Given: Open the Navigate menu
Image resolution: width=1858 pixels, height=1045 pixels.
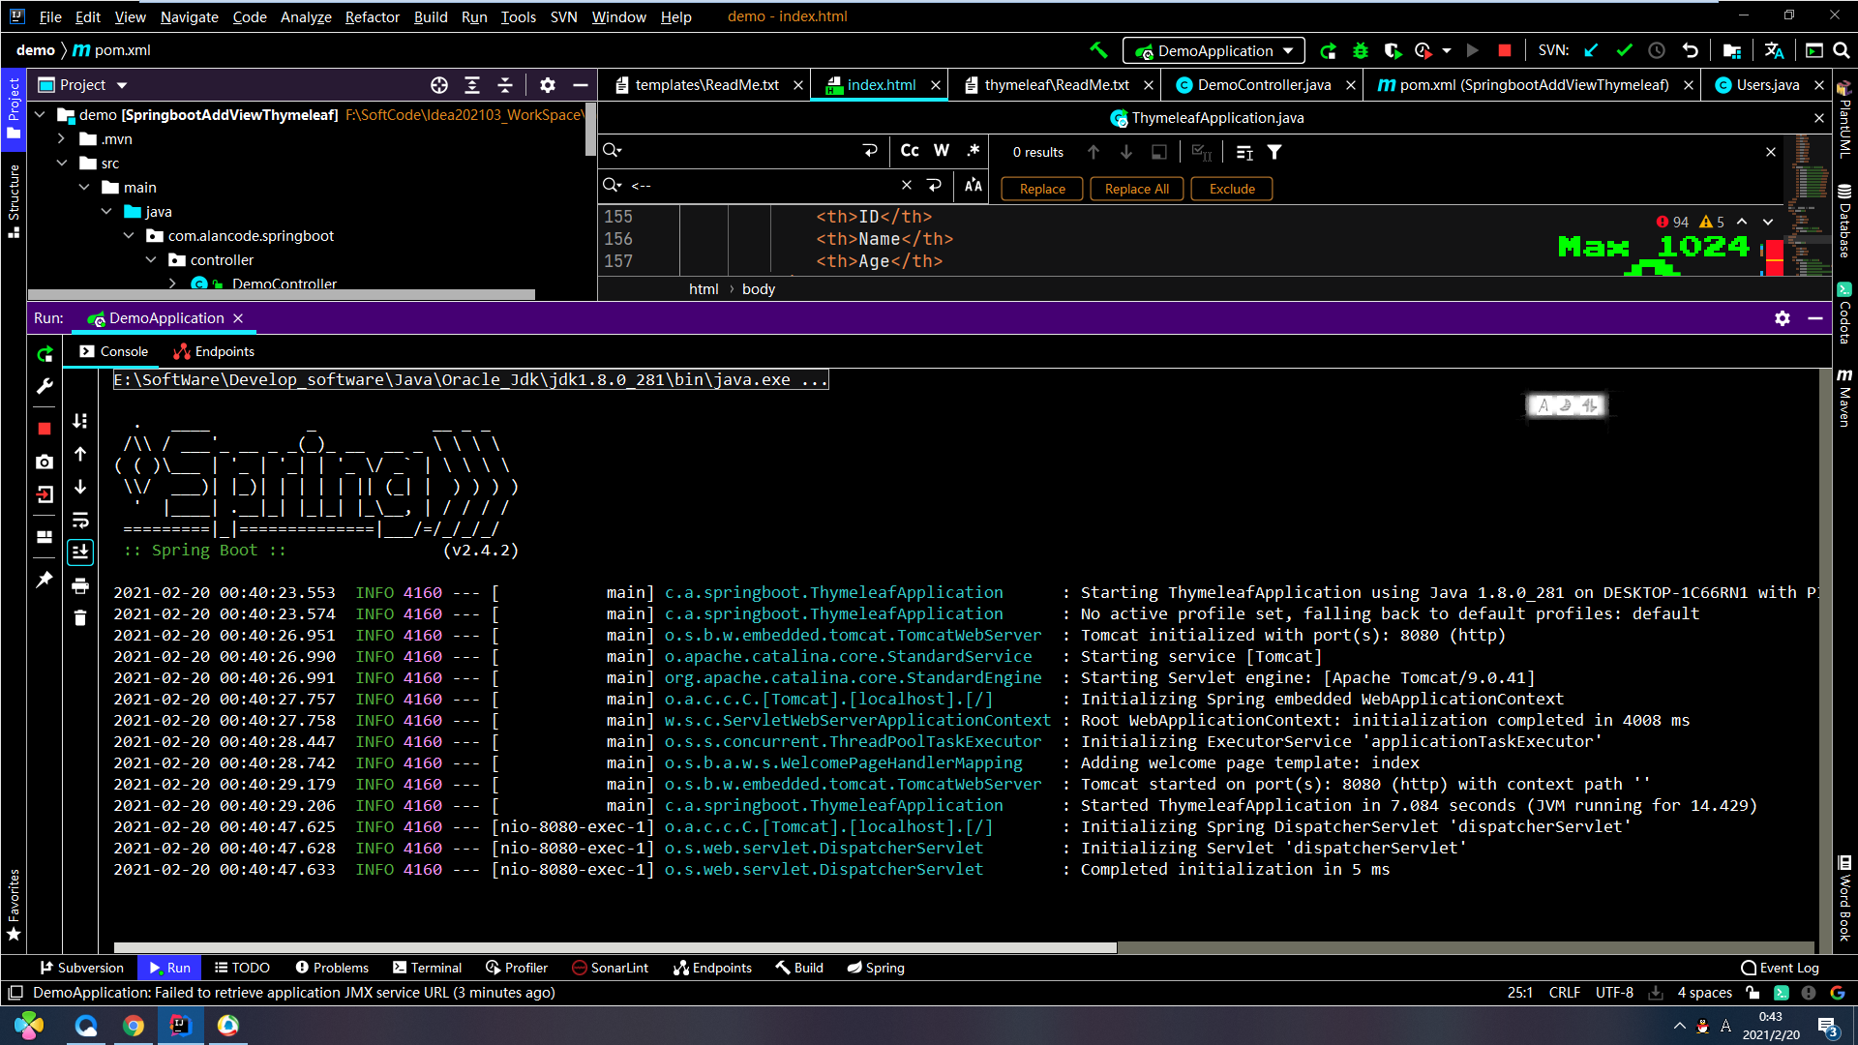Looking at the screenshot, I should point(189,16).
